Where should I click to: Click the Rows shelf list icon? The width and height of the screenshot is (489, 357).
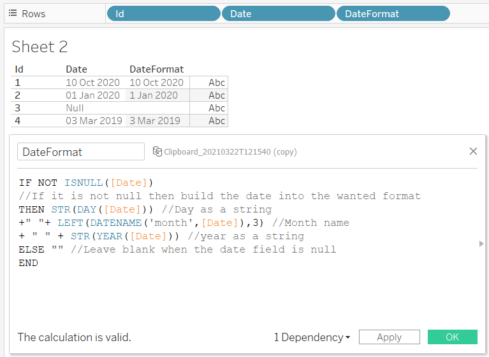click(x=13, y=13)
